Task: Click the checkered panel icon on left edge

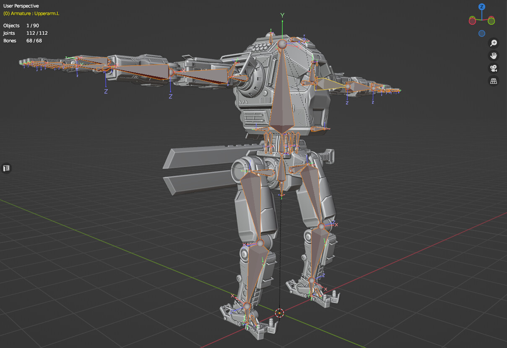Action: pyautogui.click(x=6, y=168)
